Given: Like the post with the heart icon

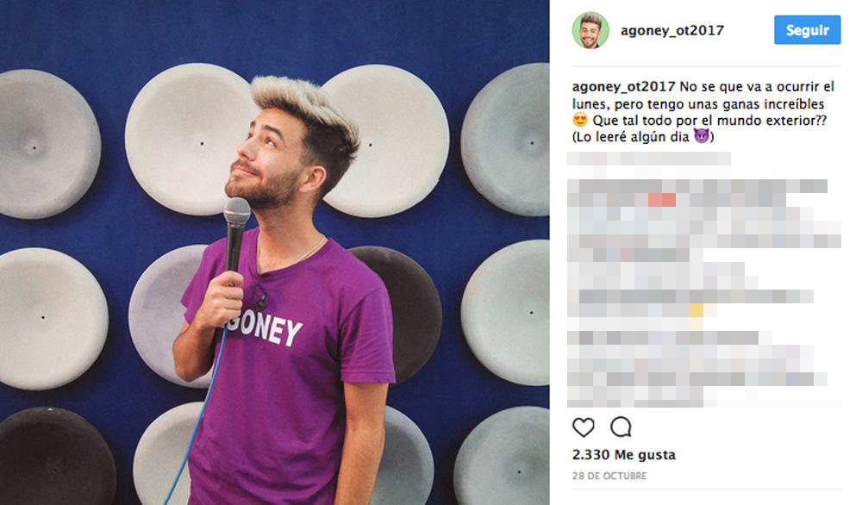Looking at the screenshot, I should tap(584, 427).
